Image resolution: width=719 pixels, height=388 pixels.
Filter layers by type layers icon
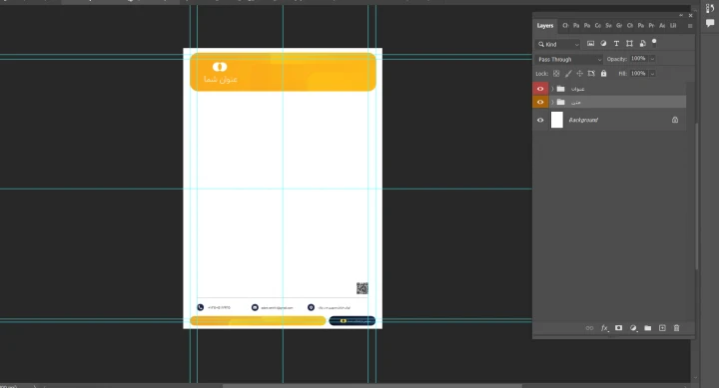coord(616,44)
